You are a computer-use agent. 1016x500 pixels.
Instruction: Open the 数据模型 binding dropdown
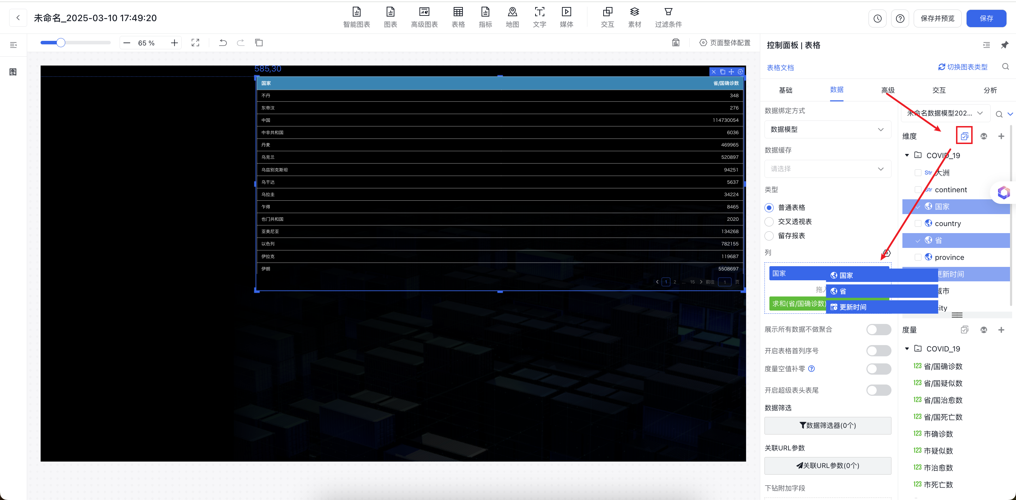tap(828, 130)
